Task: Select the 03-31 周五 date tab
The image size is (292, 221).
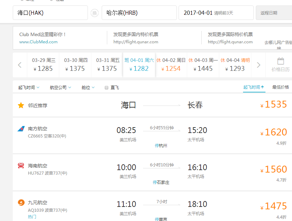Action: 107,65
